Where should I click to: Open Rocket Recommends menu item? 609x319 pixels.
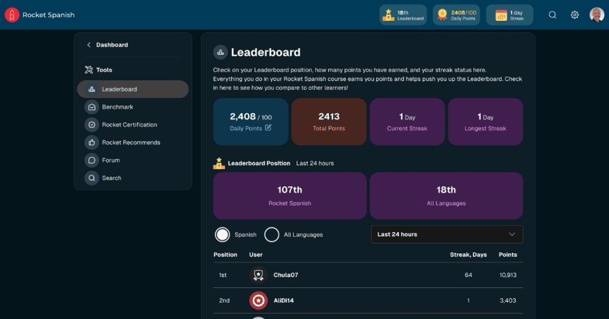[x=133, y=143]
